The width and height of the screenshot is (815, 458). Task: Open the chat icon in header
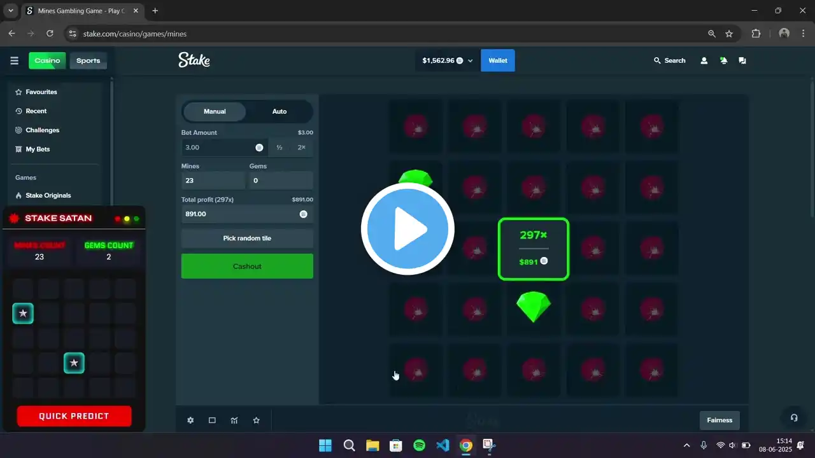pyautogui.click(x=742, y=60)
